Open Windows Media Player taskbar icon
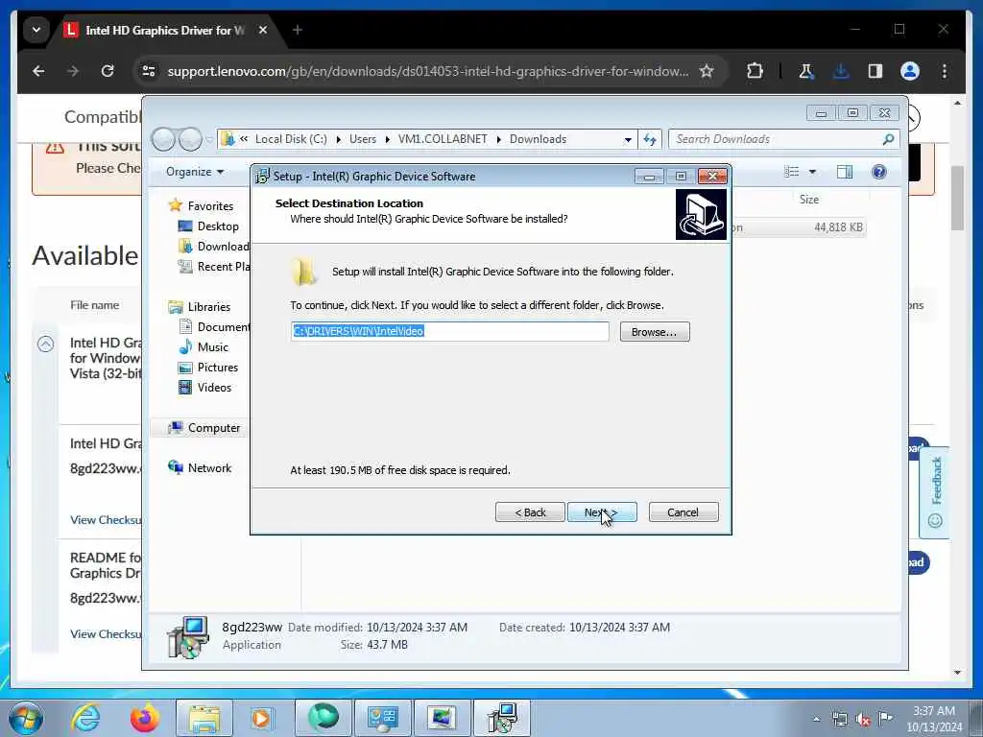The width and height of the screenshot is (983, 737). click(x=261, y=718)
